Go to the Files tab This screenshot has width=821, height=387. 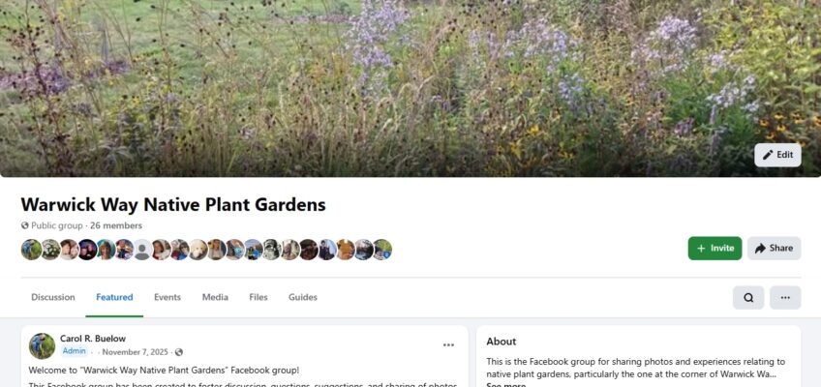[258, 298]
